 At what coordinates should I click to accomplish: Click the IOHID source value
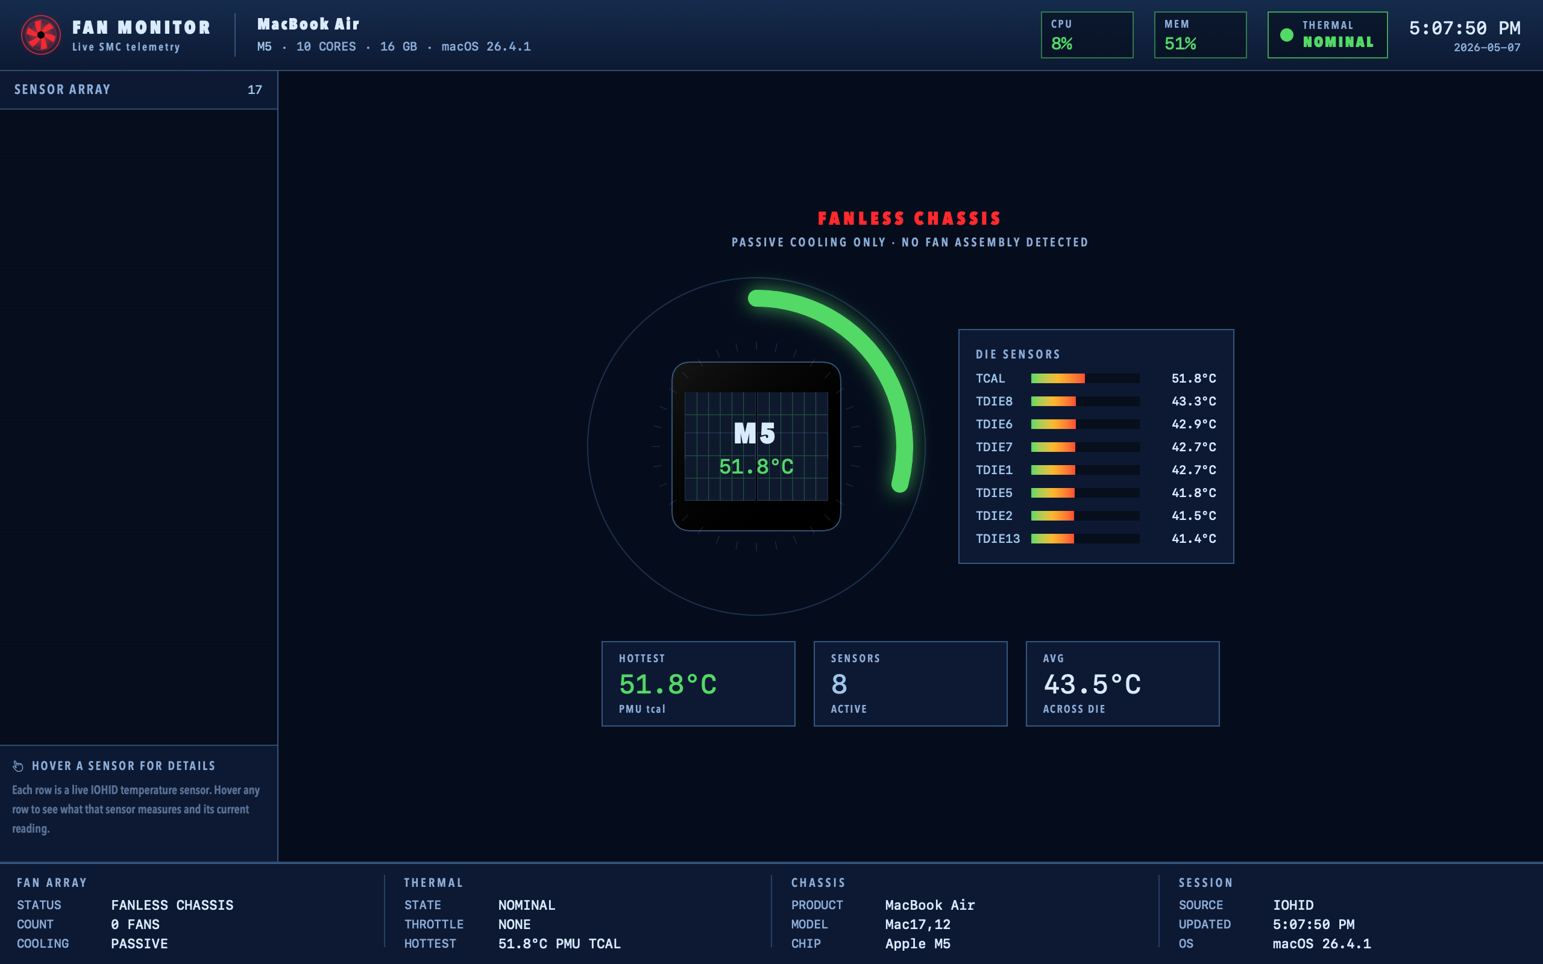coord(1293,906)
